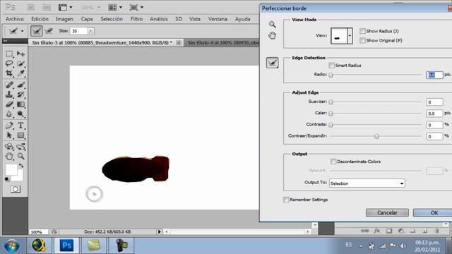Select the Move tool
Image resolution: width=452 pixels, height=254 pixels.
pyautogui.click(x=20, y=54)
